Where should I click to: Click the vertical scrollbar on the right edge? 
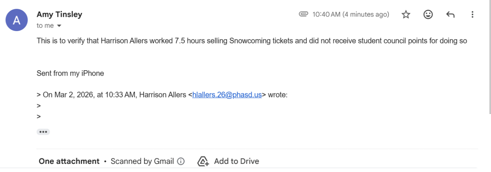(490, 58)
